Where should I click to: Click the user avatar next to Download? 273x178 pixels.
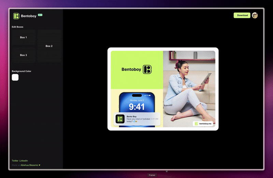pyautogui.click(x=255, y=15)
